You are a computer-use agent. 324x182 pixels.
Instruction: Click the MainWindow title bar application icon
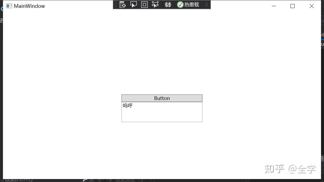(x=9, y=6)
